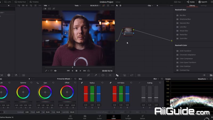213x120 pixels.
Task: Open the search icon in gallery toolbar
Action: (31, 6)
